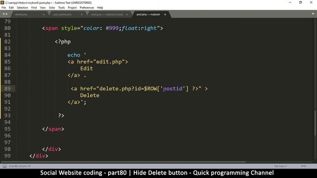The width and height of the screenshot is (317, 178).
Task: Click line number 93 in gutter
Action: [7, 115]
